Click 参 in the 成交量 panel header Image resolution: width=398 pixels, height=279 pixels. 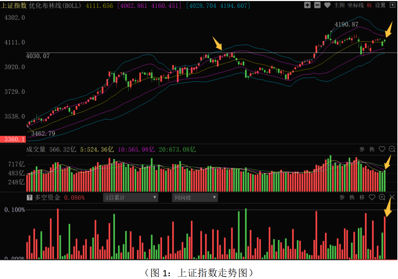pos(362,149)
